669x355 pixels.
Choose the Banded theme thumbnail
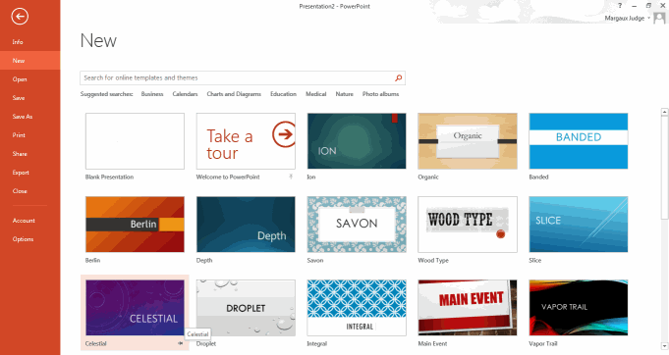579,141
